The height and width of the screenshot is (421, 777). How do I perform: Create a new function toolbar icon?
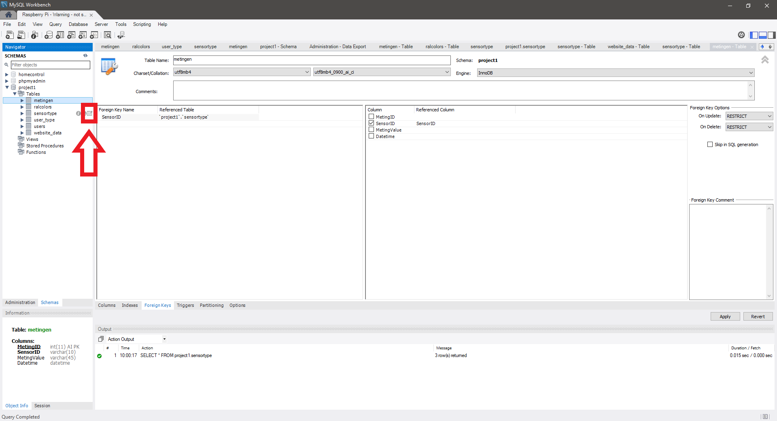coord(94,35)
